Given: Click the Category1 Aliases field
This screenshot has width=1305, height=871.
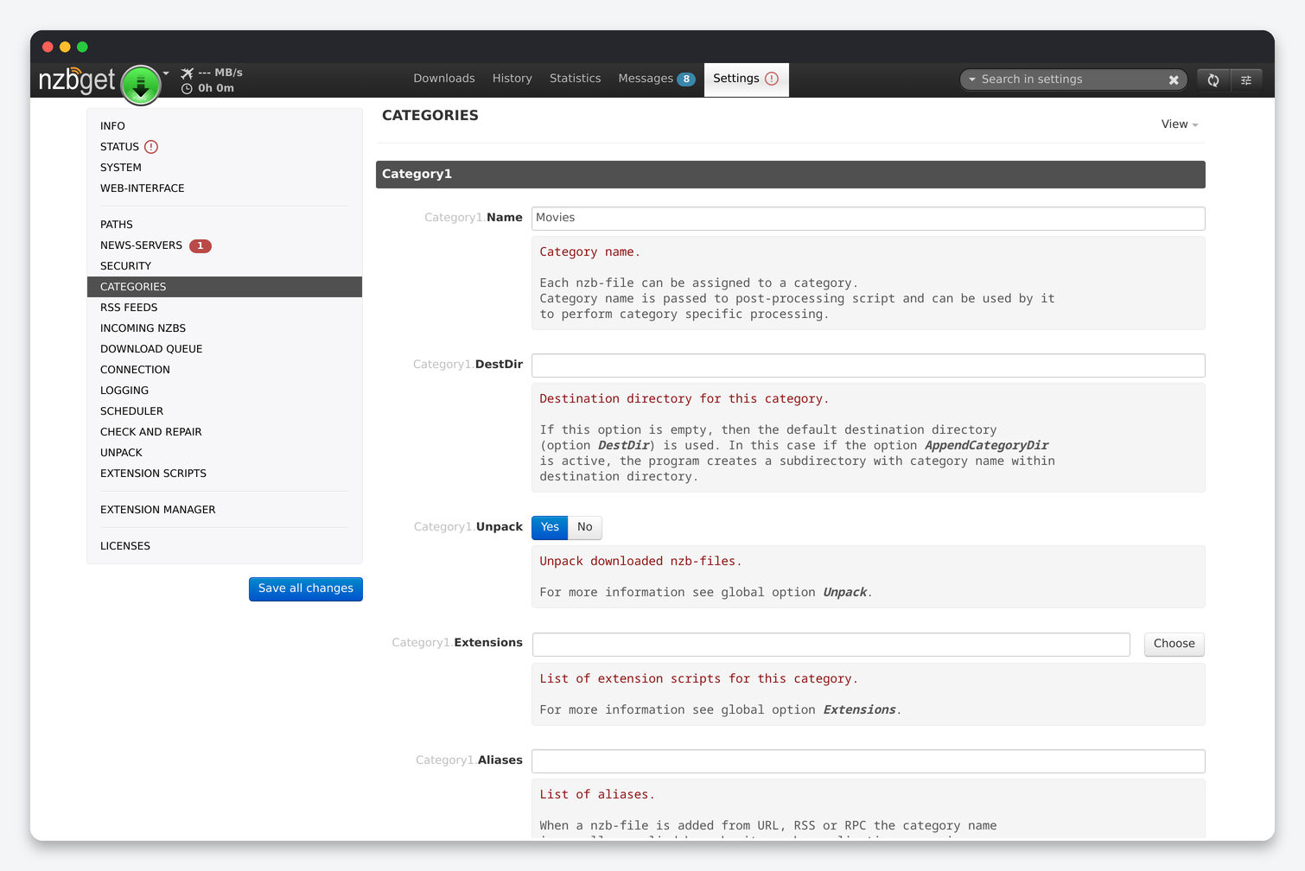Looking at the screenshot, I should pyautogui.click(x=868, y=760).
